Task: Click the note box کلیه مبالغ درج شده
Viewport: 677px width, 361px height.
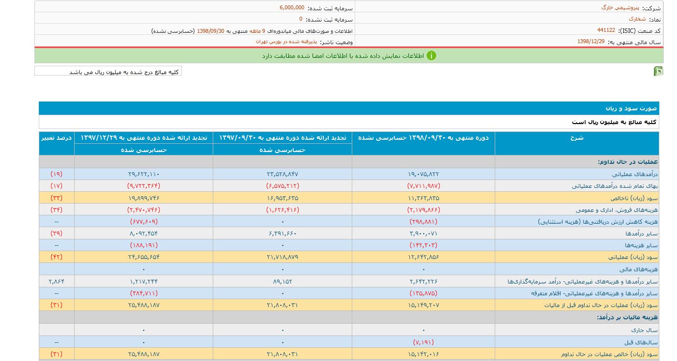Action: pyautogui.click(x=108, y=72)
